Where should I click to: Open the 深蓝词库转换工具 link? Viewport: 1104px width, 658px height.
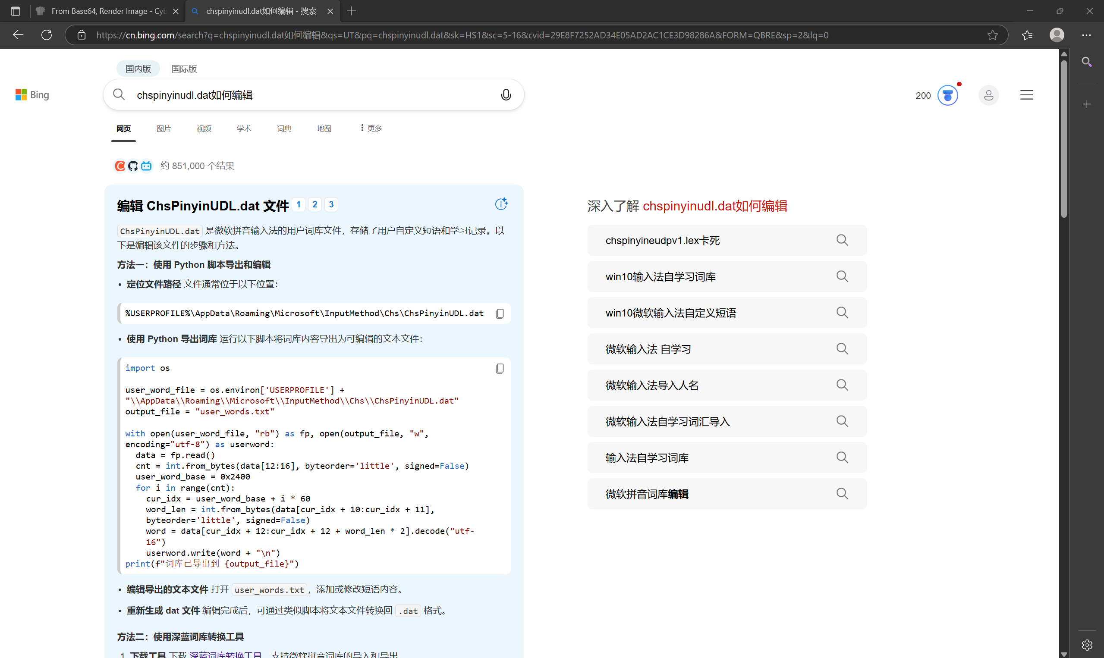pos(226,655)
